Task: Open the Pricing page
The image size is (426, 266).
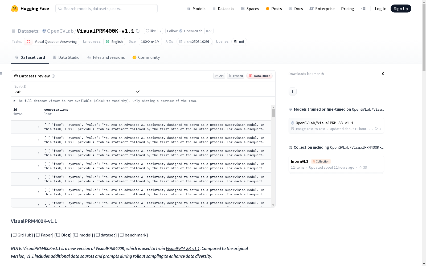Action: coord(347,9)
